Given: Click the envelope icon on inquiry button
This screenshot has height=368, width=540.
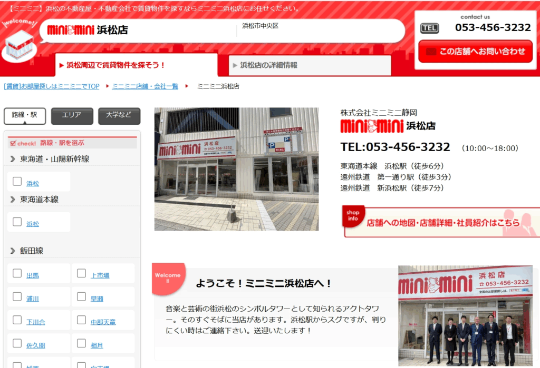Looking at the screenshot, I should tap(431, 52).
